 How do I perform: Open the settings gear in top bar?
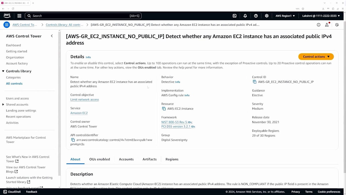pos(267,16)
